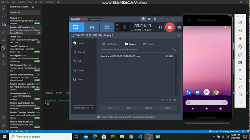Image resolution: width=250 pixels, height=140 pixels.
Task: Select Bandicam screen recording mode
Action: pos(75,27)
